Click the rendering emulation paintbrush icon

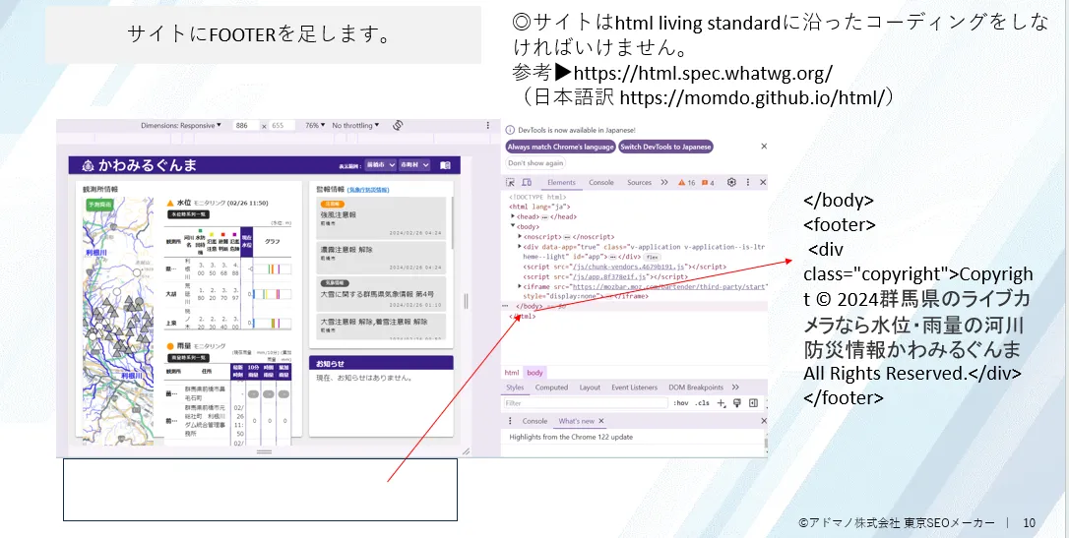[737, 403]
